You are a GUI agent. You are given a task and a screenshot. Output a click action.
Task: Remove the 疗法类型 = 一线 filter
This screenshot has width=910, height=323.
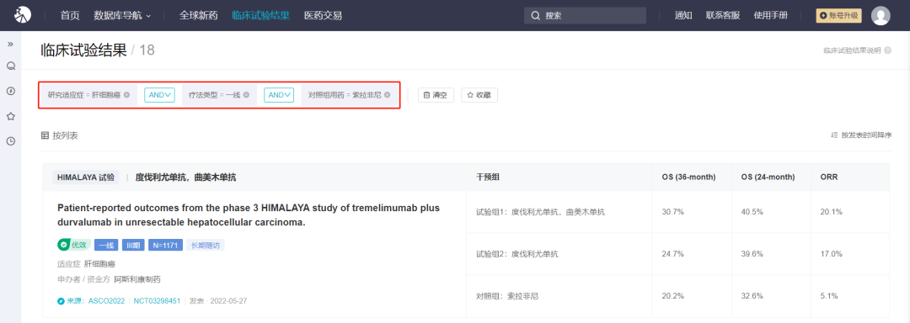[246, 95]
